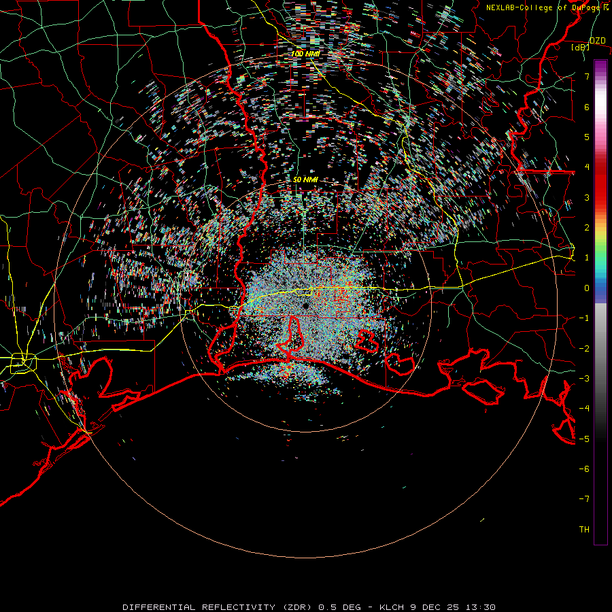Click the 6 tick label on color scale
Viewport: 612px width, 612px height.
tap(587, 107)
